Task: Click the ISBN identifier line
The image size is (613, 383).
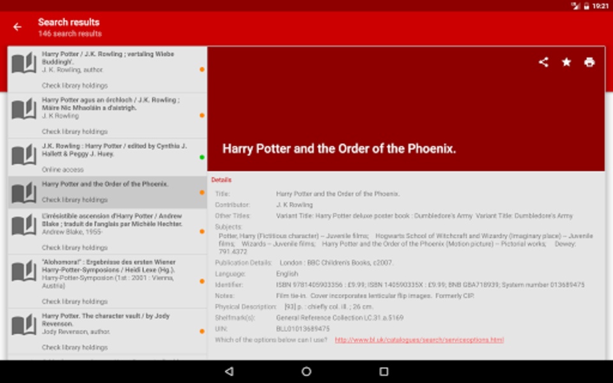Action: tap(430, 285)
